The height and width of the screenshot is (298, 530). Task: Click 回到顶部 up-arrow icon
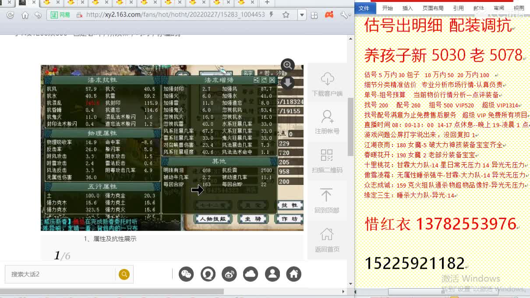(326, 195)
